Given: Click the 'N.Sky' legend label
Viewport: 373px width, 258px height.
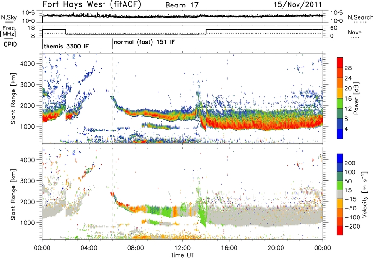Looking at the screenshot, I should (x=9, y=18).
